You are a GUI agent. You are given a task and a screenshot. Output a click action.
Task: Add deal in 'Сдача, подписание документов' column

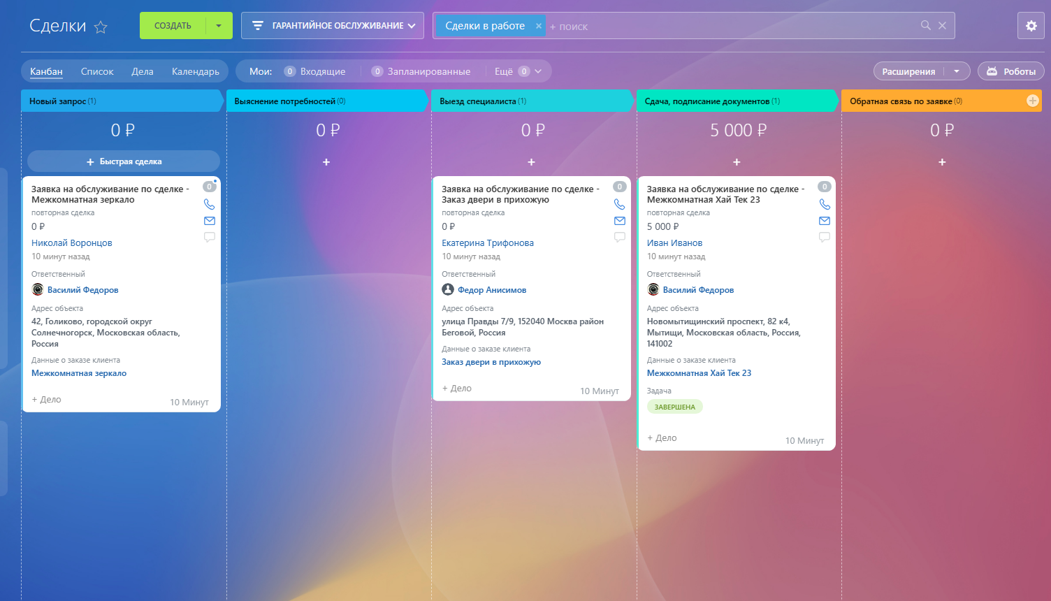click(x=737, y=162)
